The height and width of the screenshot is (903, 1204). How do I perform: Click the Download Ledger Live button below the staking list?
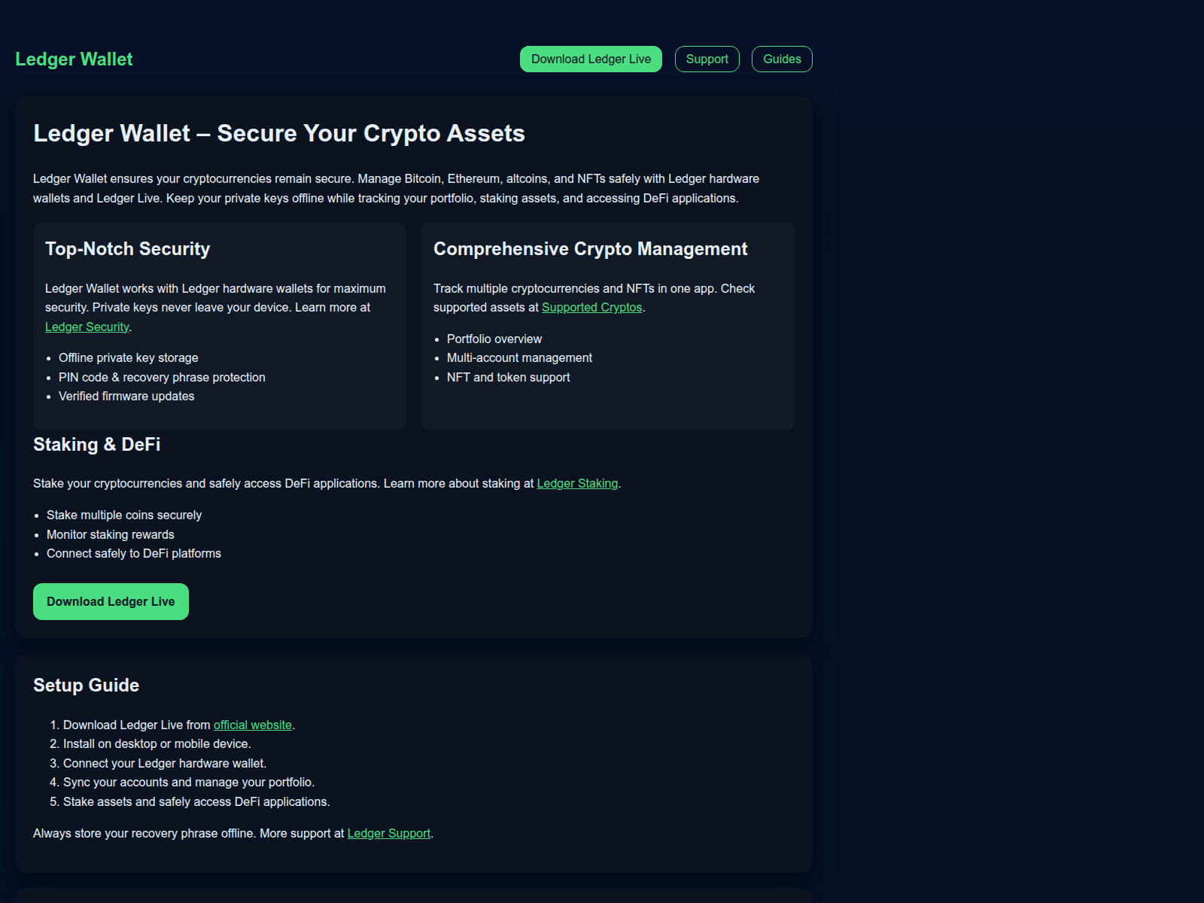111,601
